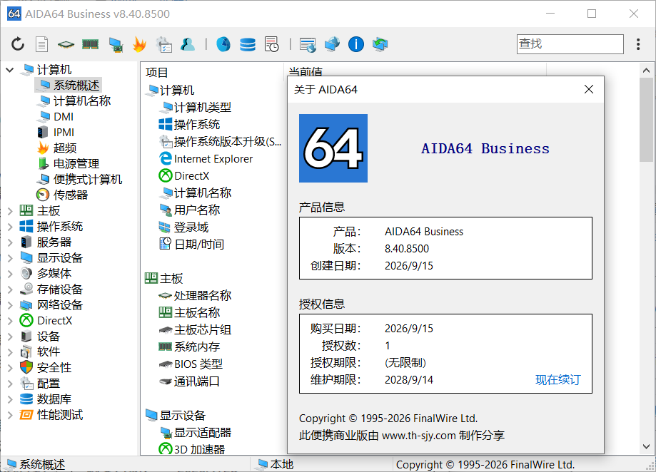Open the Report document icon
Viewport: 656px width, 472px height.
pyautogui.click(x=42, y=44)
